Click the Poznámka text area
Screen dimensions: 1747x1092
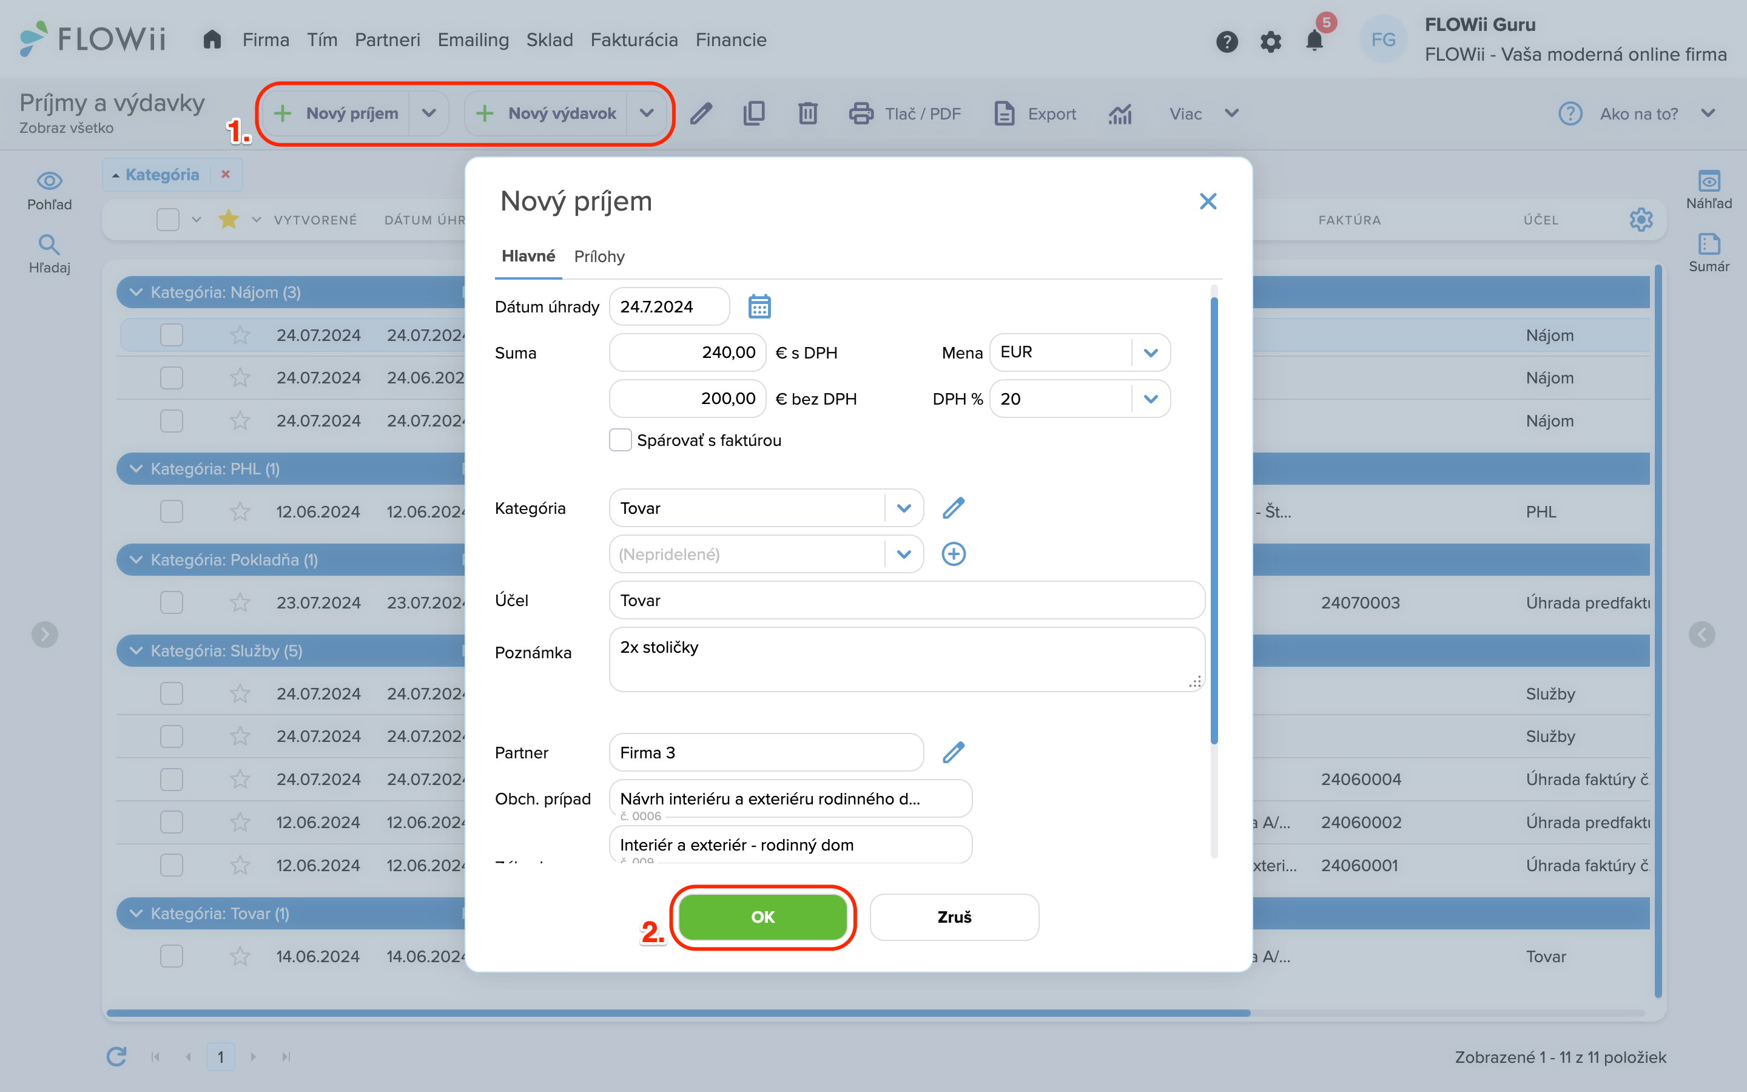point(907,659)
